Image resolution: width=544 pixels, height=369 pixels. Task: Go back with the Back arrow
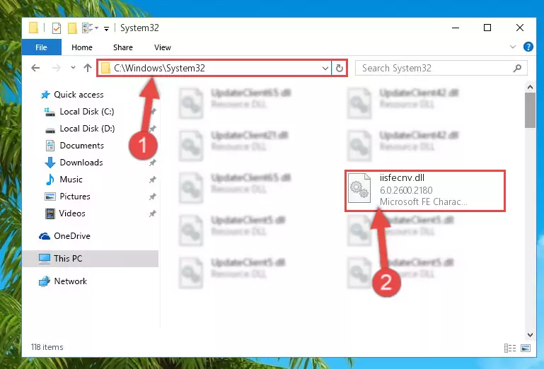[35, 68]
